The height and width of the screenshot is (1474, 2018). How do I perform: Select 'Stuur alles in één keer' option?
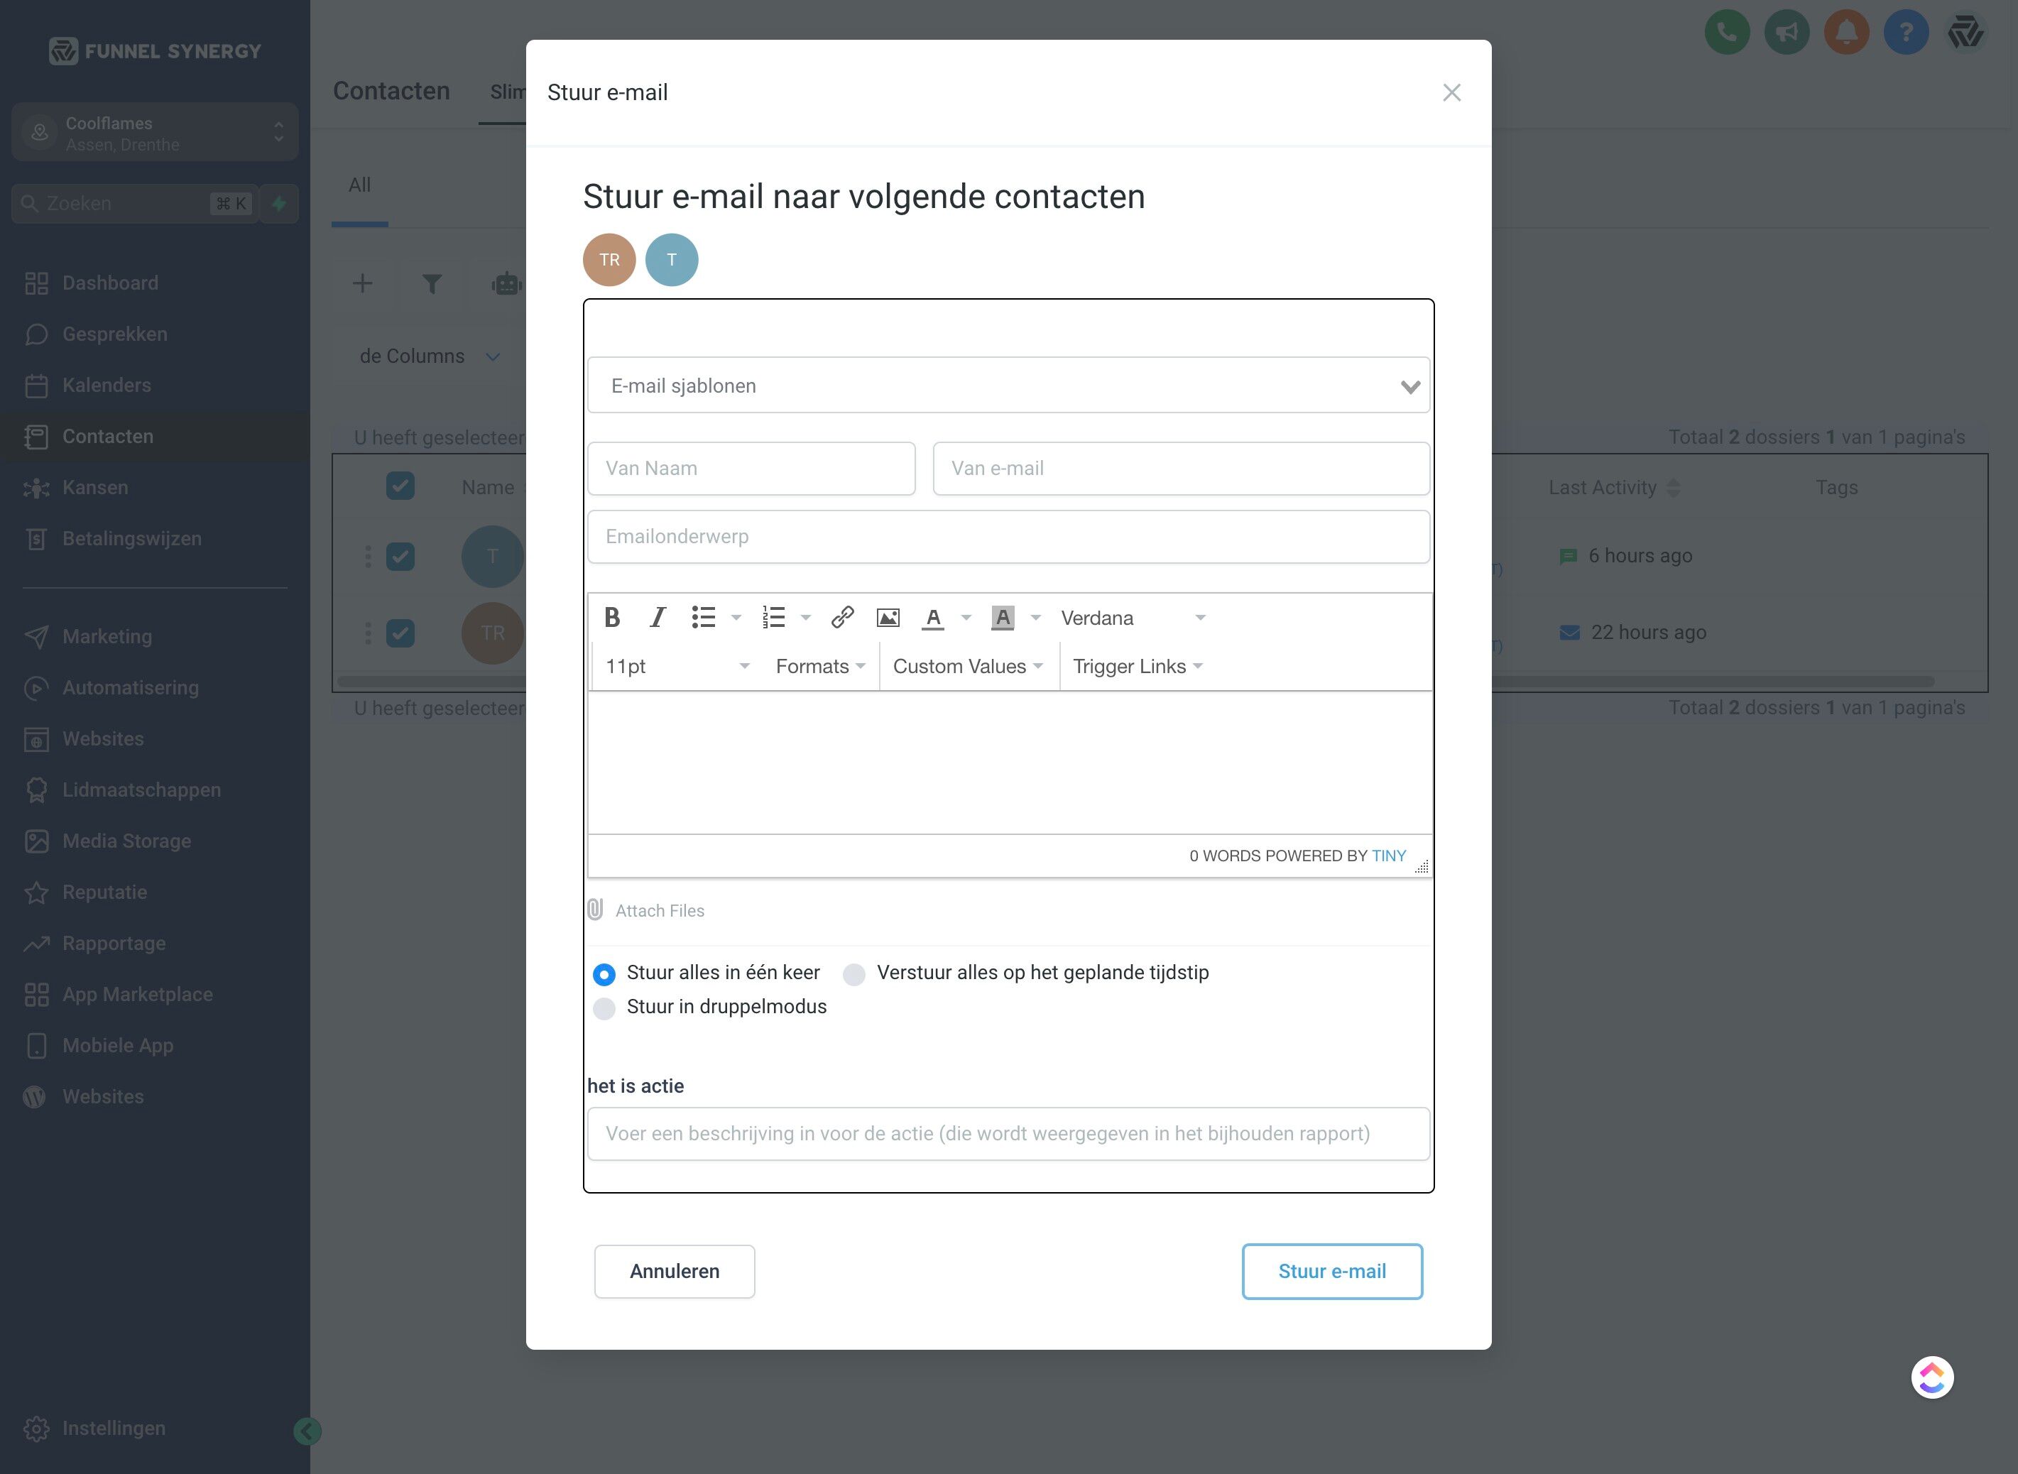(604, 974)
